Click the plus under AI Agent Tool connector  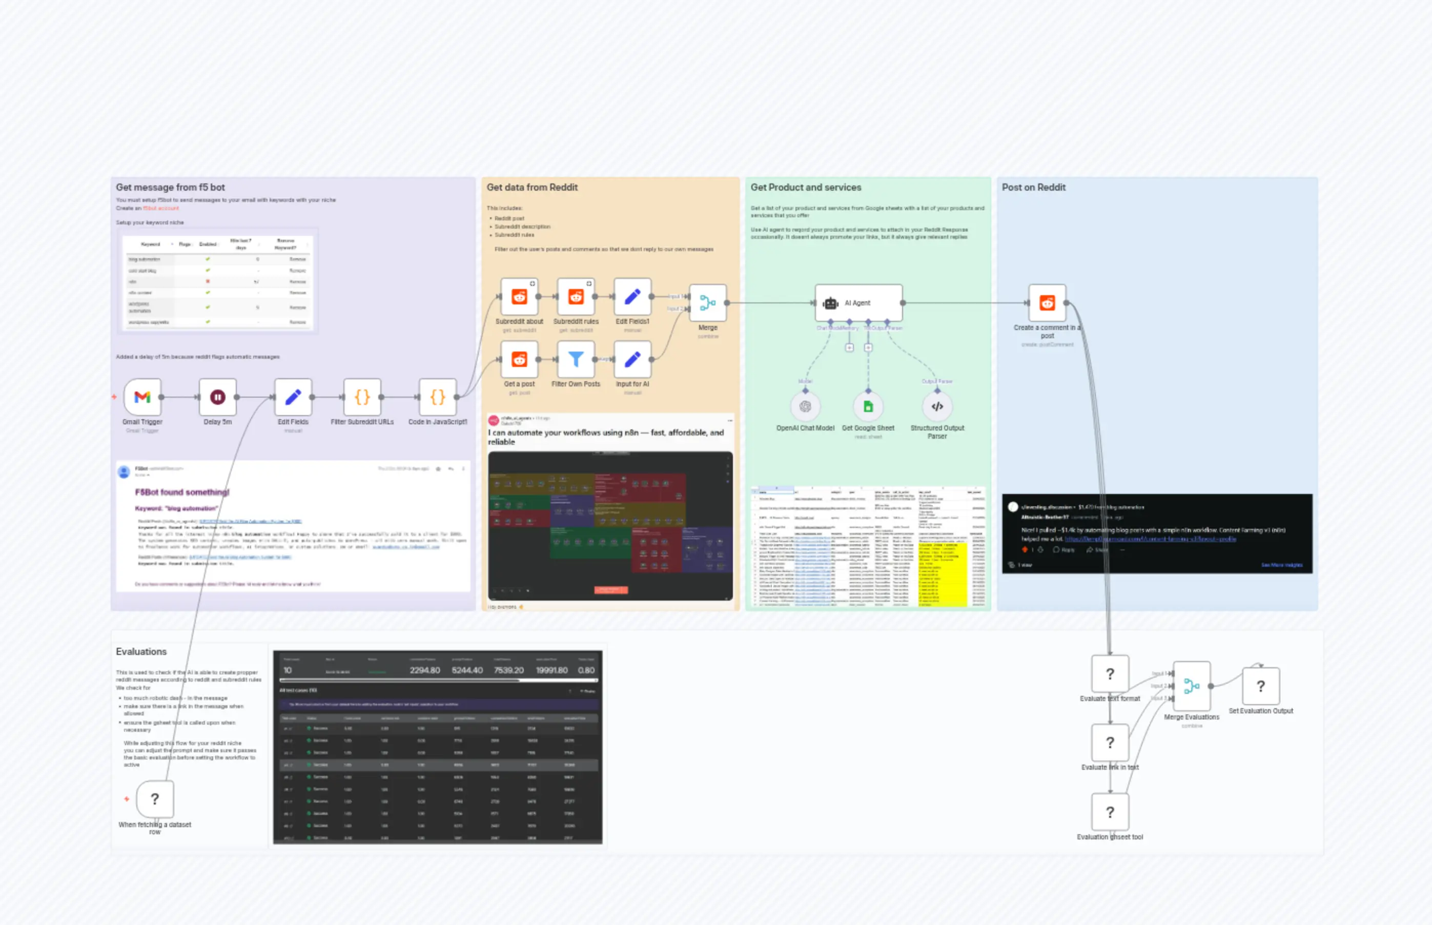point(868,348)
